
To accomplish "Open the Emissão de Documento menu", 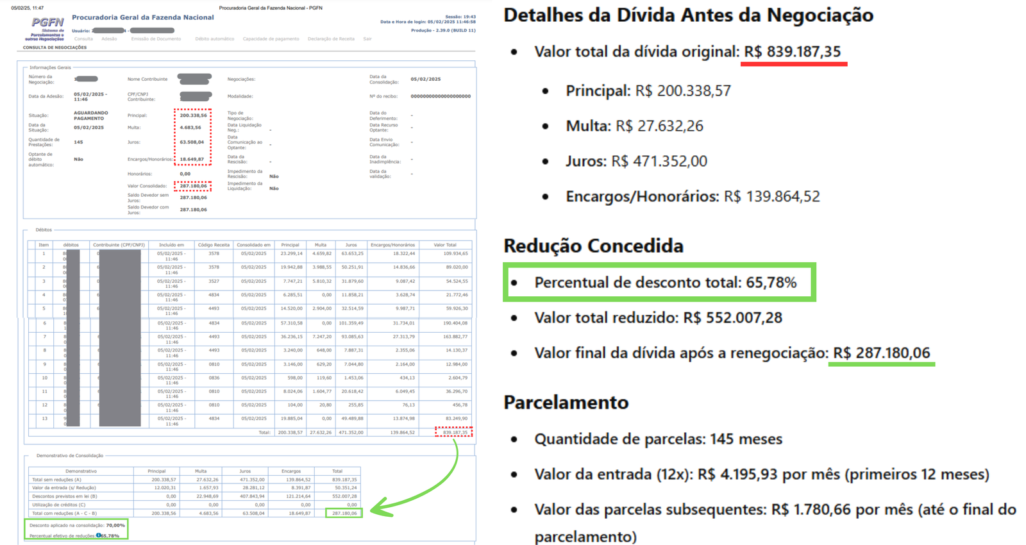I will [156, 39].
